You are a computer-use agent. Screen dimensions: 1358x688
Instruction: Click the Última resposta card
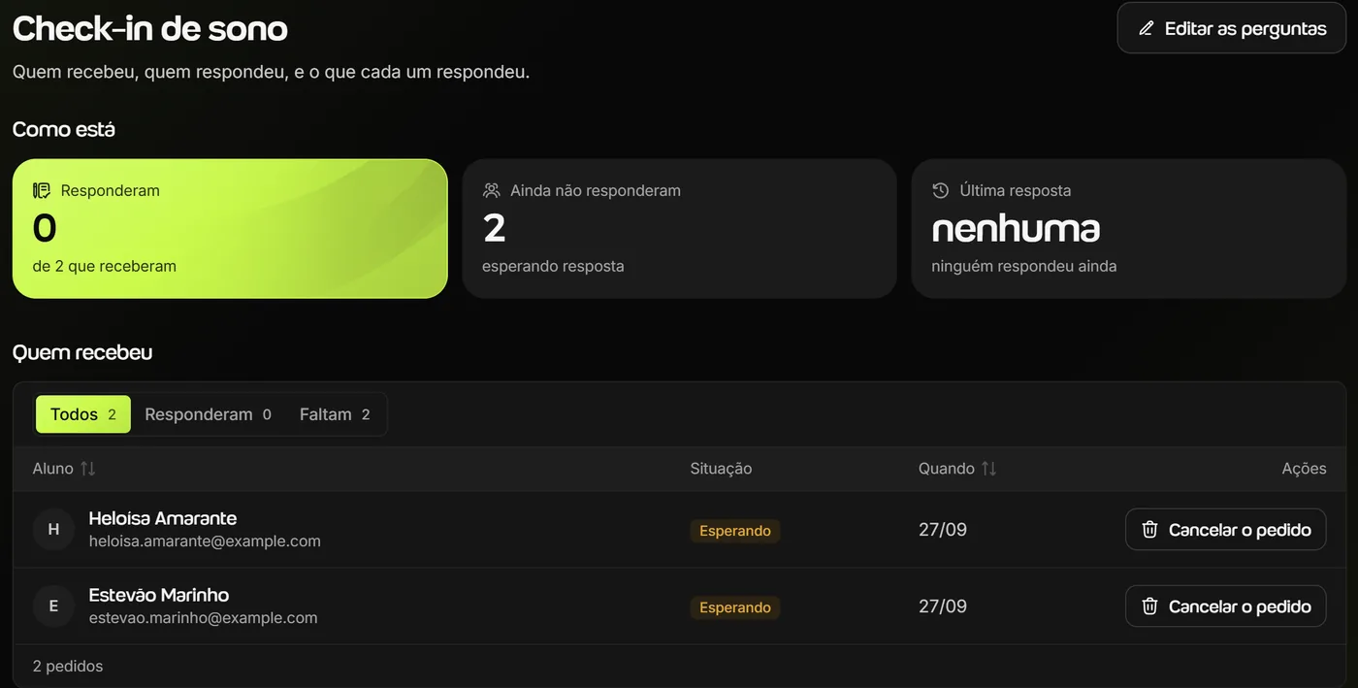click(x=1129, y=228)
